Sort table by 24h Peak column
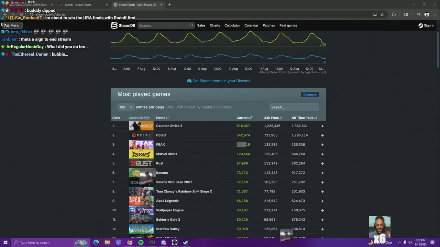 273,118
